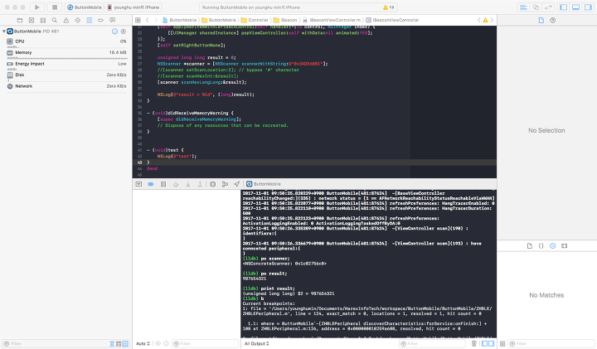Go to the next issue arrow
This screenshot has height=349, width=597.
coord(492,20)
